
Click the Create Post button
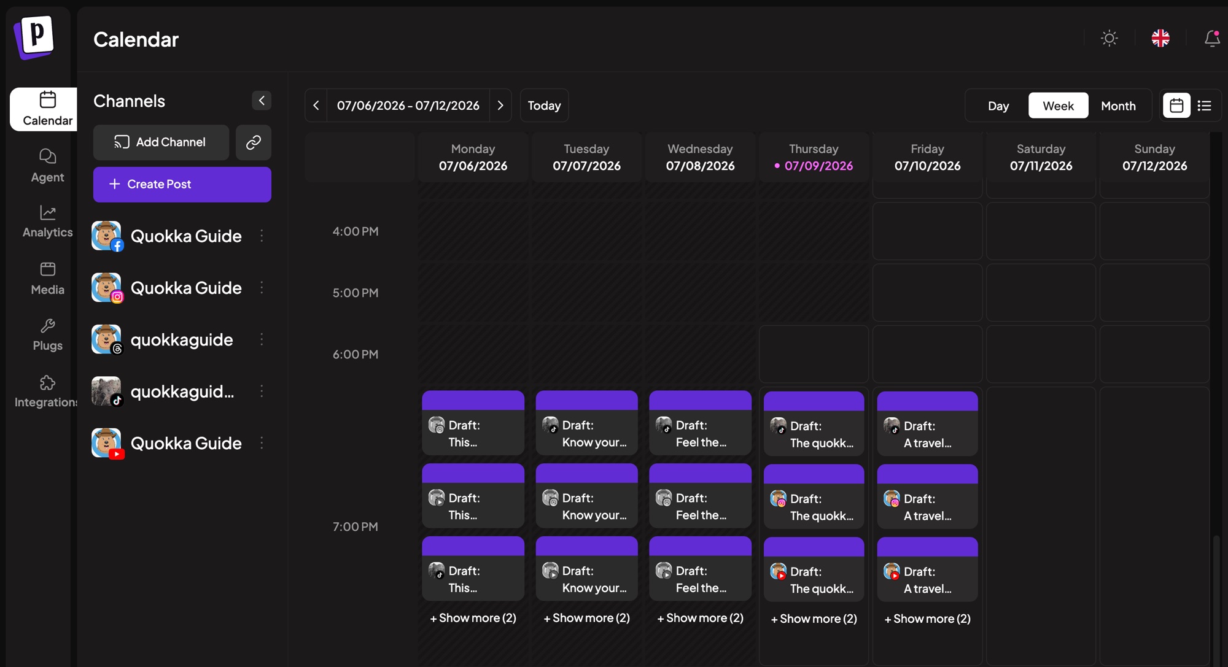(182, 184)
